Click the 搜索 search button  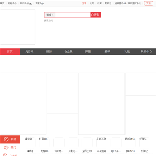(x=96, y=15)
